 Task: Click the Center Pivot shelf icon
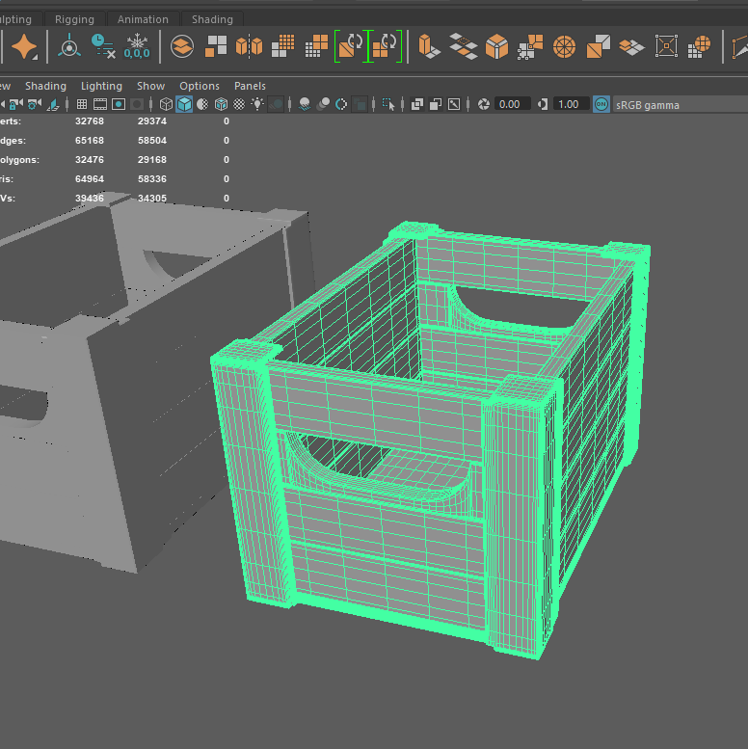[x=70, y=45]
